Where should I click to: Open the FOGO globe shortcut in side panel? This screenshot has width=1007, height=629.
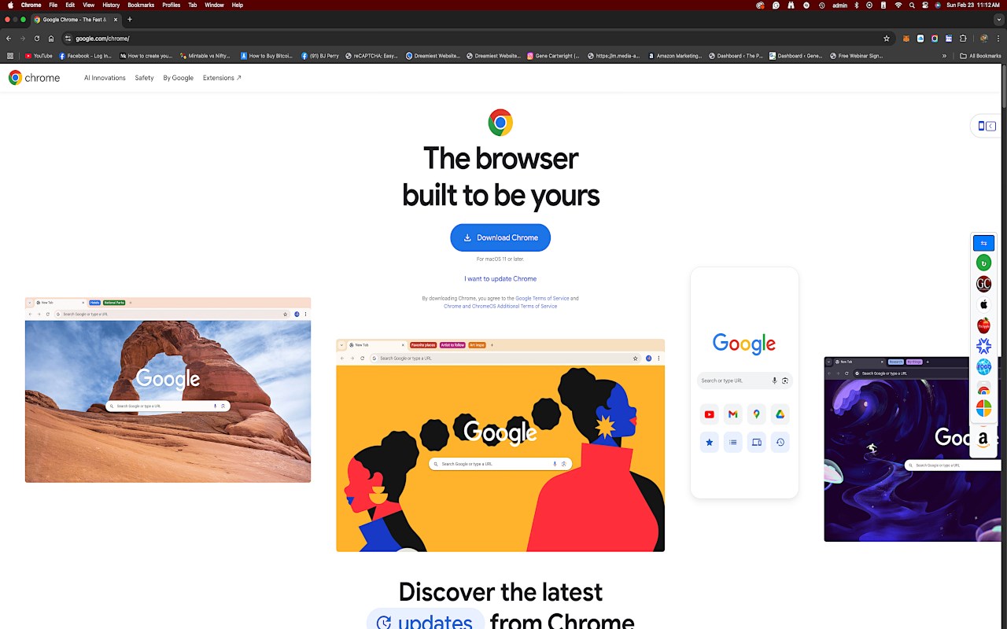(x=983, y=366)
